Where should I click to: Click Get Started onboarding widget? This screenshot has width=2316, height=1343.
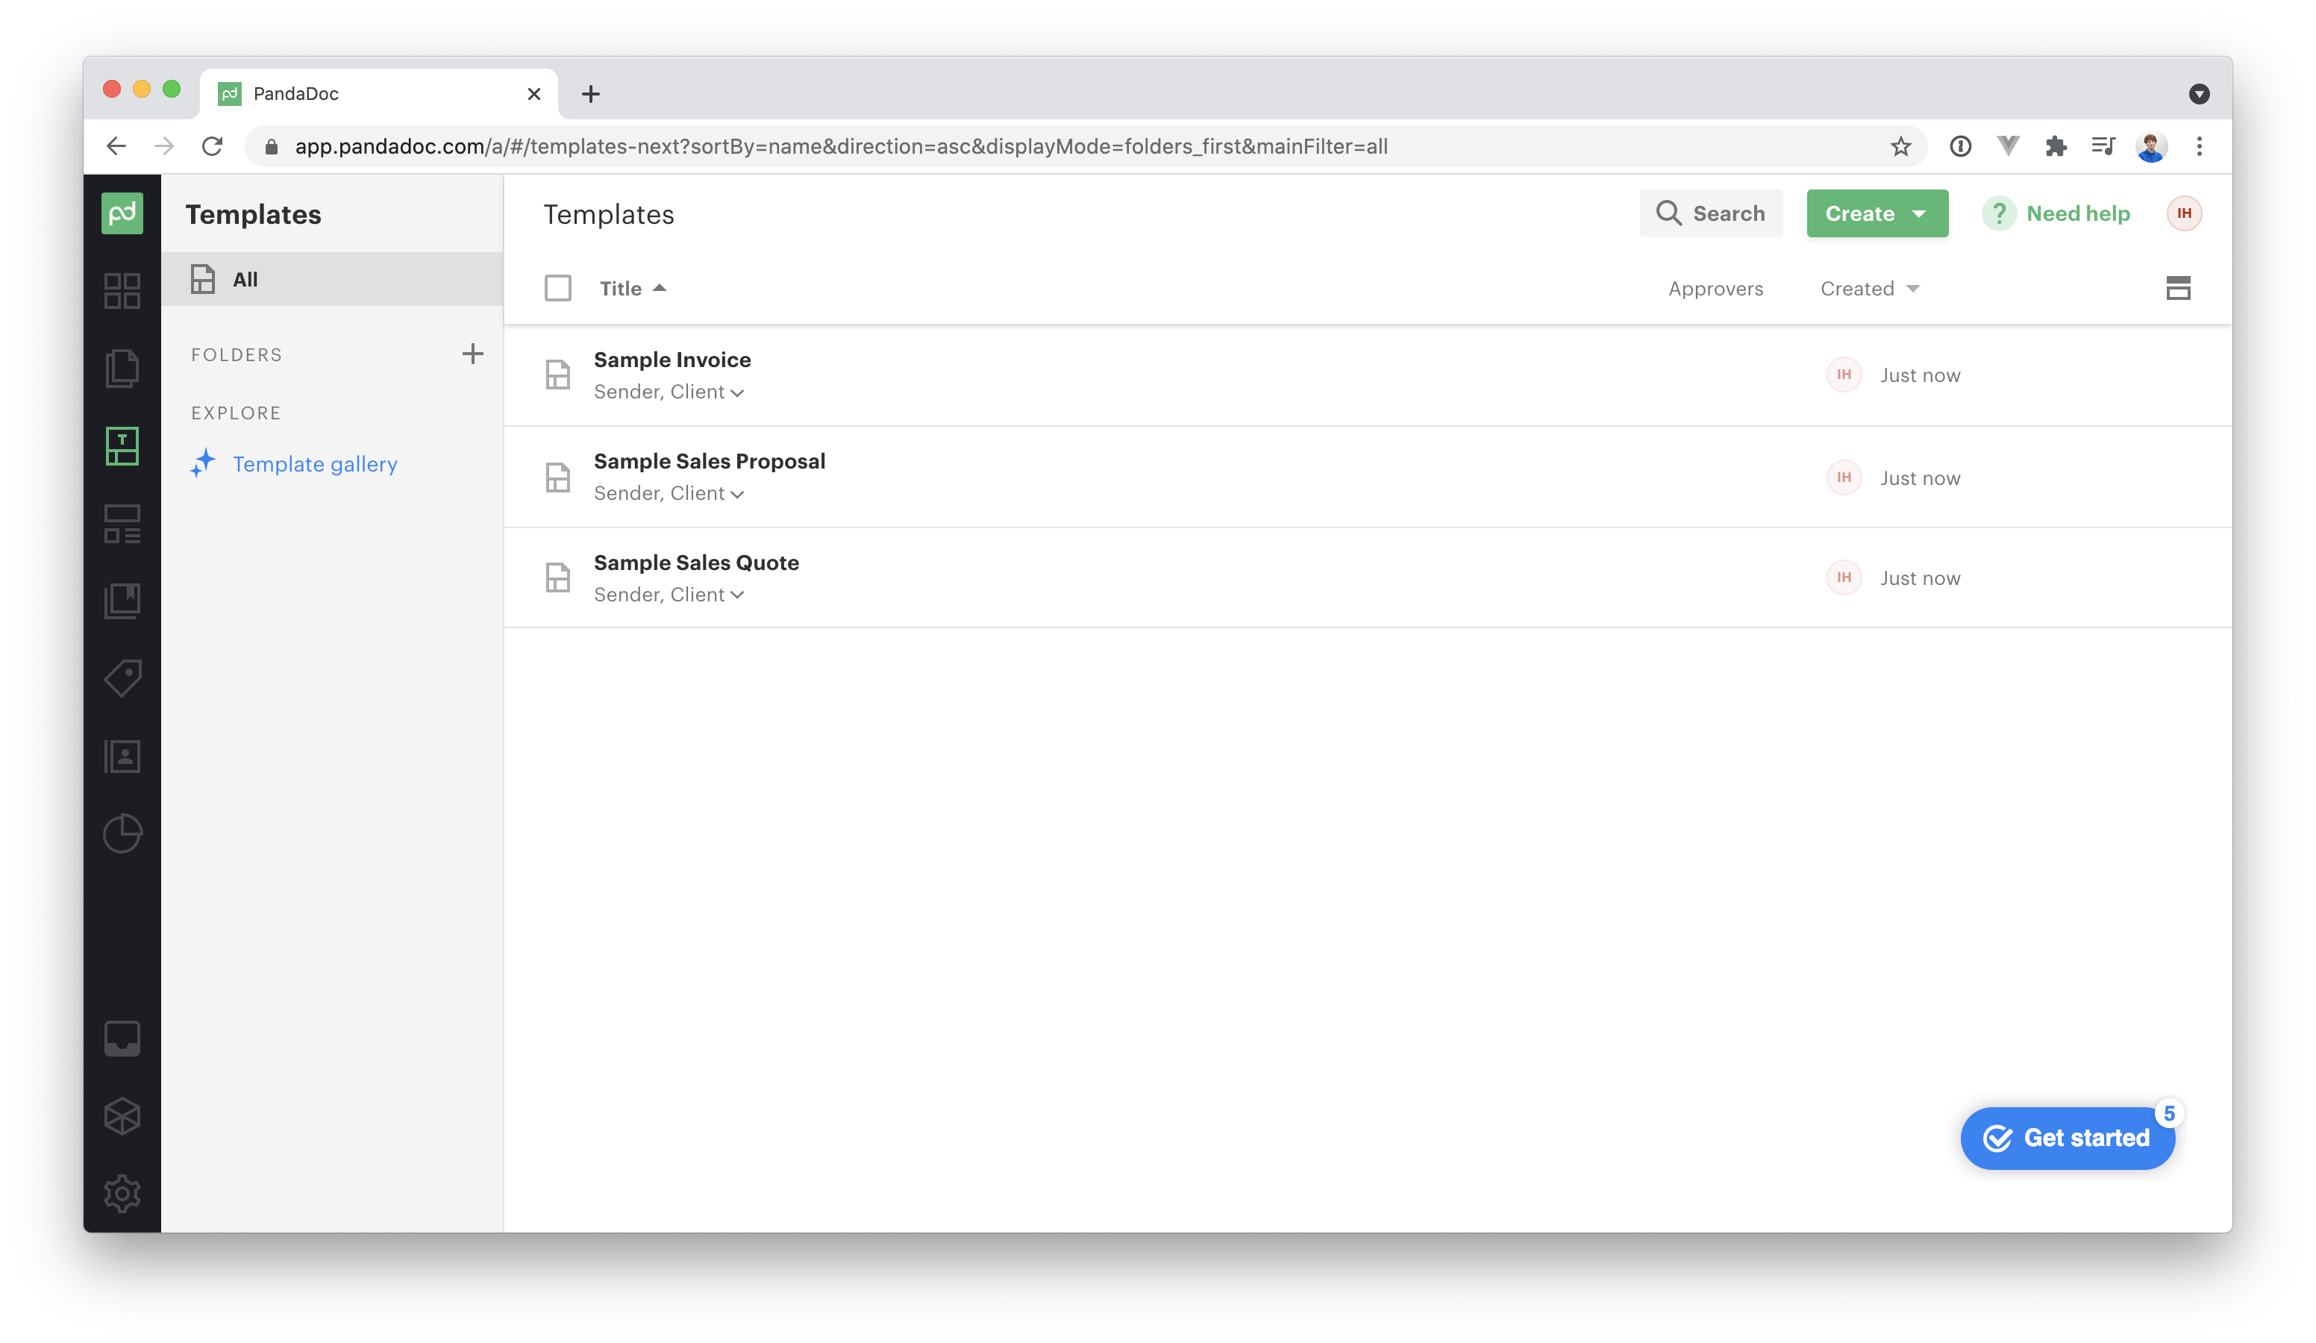point(2065,1137)
